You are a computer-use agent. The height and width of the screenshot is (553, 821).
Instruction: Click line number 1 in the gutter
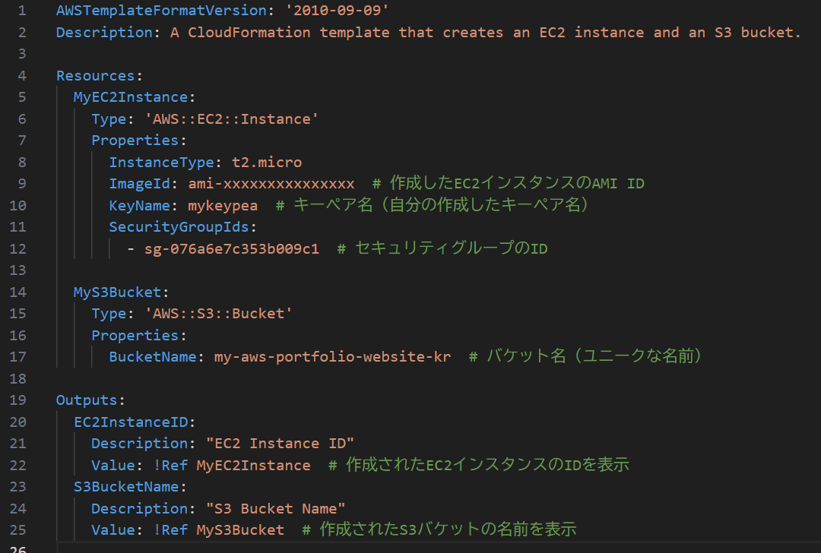click(x=22, y=11)
